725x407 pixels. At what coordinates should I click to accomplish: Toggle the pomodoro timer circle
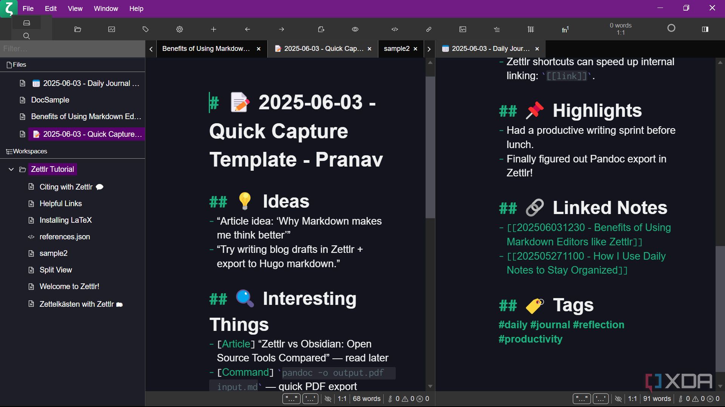tap(671, 28)
